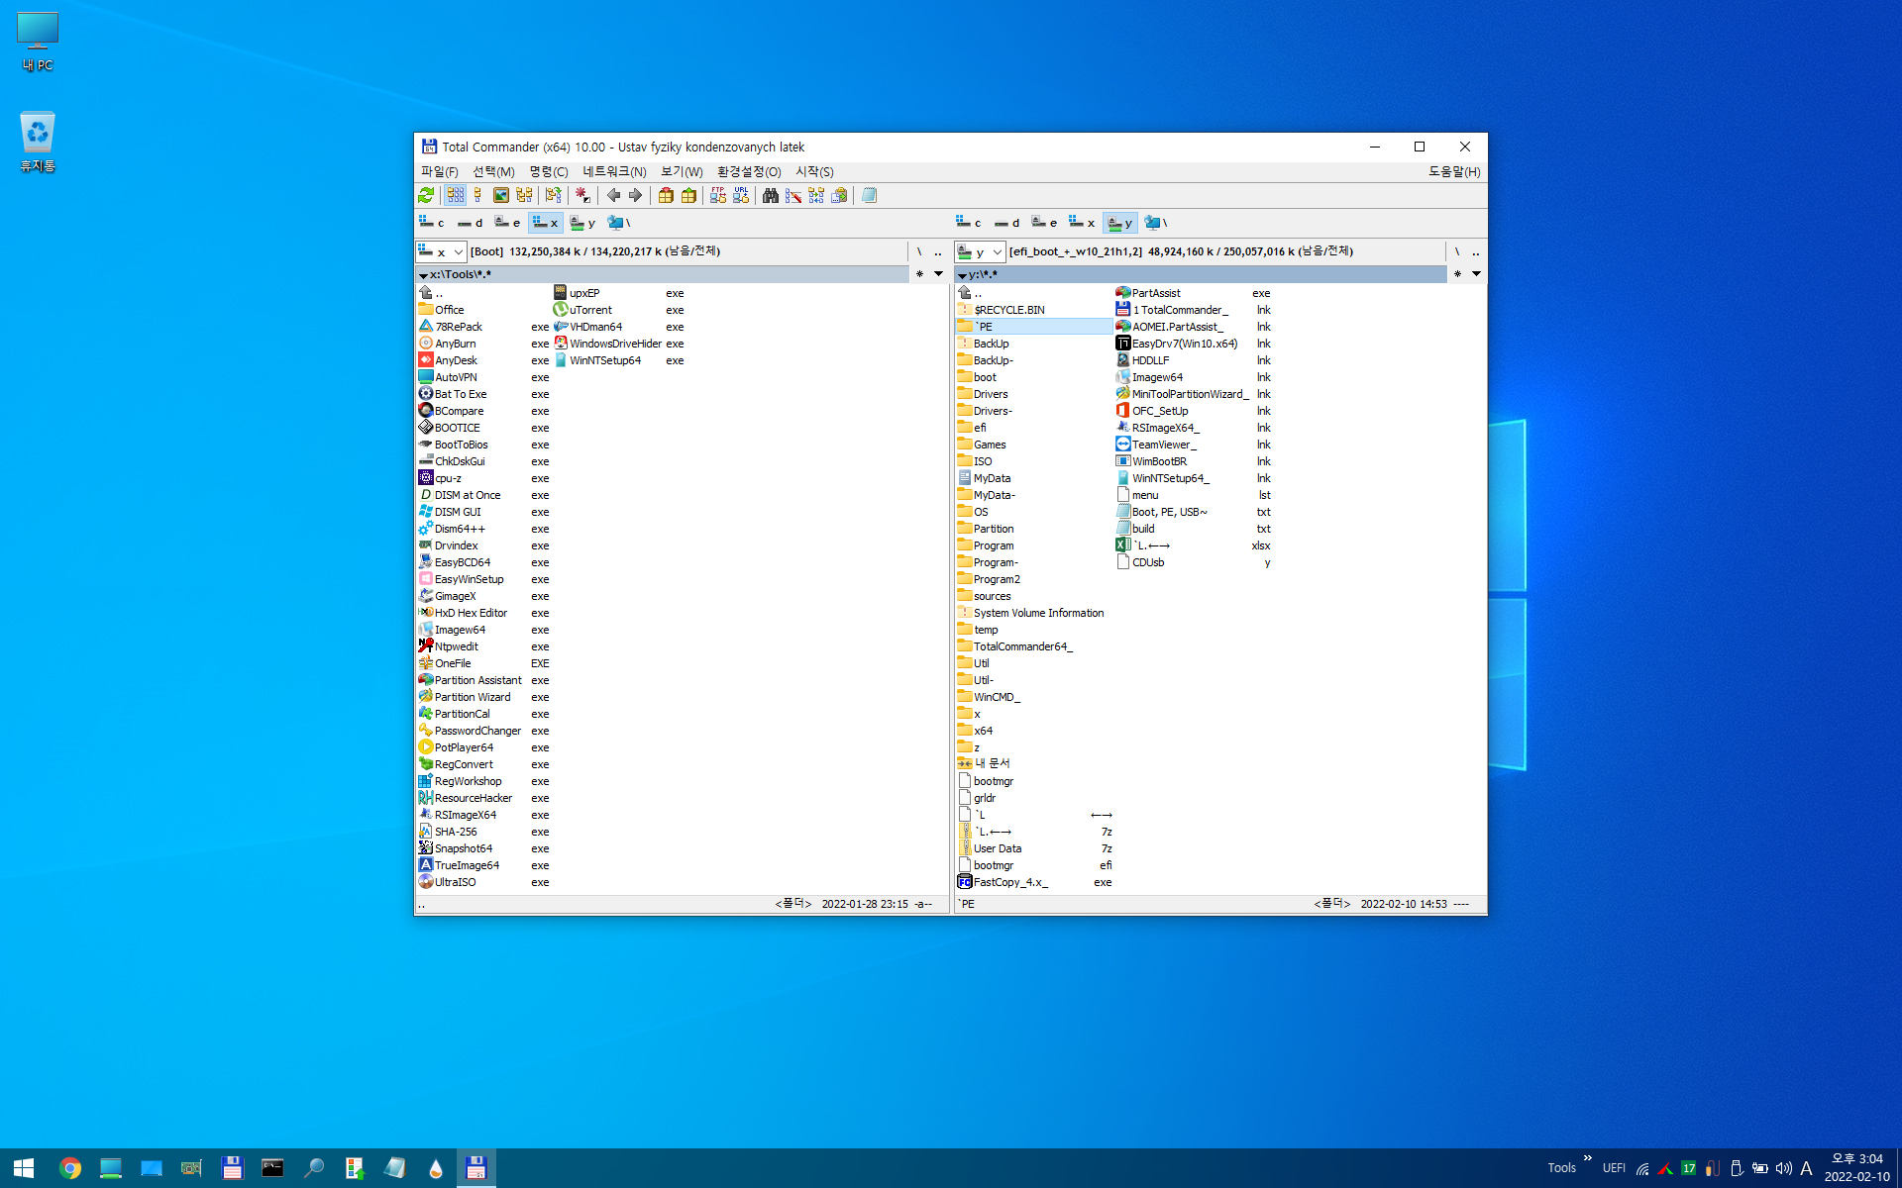Image resolution: width=1902 pixels, height=1188 pixels.
Task: Toggle the directory tree view icon
Action: 524,196
